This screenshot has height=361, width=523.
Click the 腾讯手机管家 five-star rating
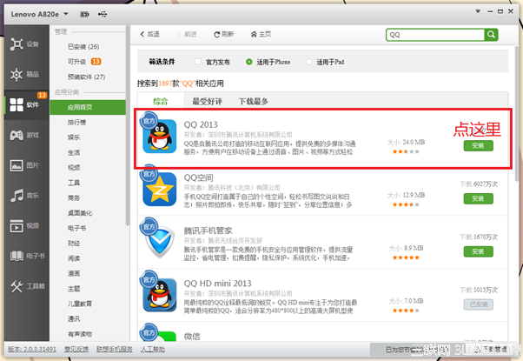pos(406,257)
